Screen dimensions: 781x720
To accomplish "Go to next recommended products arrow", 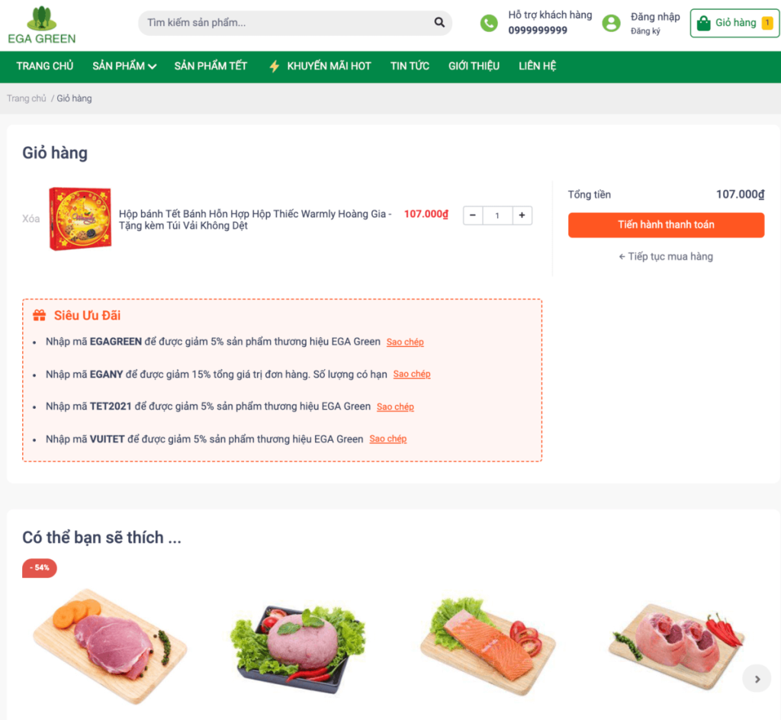I will (757, 679).
